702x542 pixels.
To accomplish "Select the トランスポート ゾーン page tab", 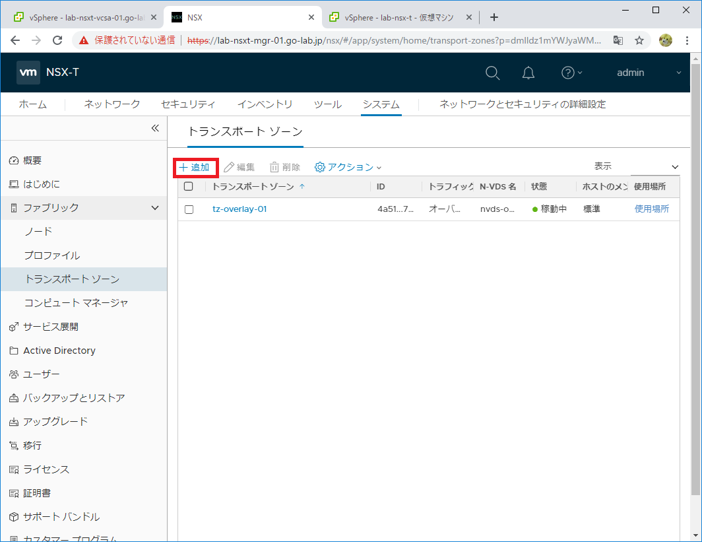I will (245, 131).
